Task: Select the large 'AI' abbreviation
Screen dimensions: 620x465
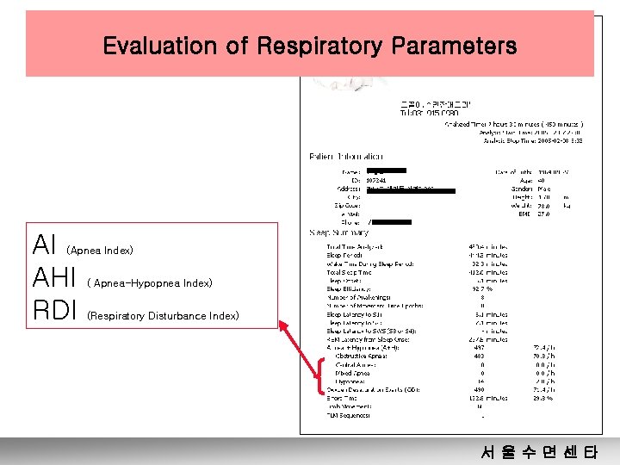Action: (x=44, y=245)
